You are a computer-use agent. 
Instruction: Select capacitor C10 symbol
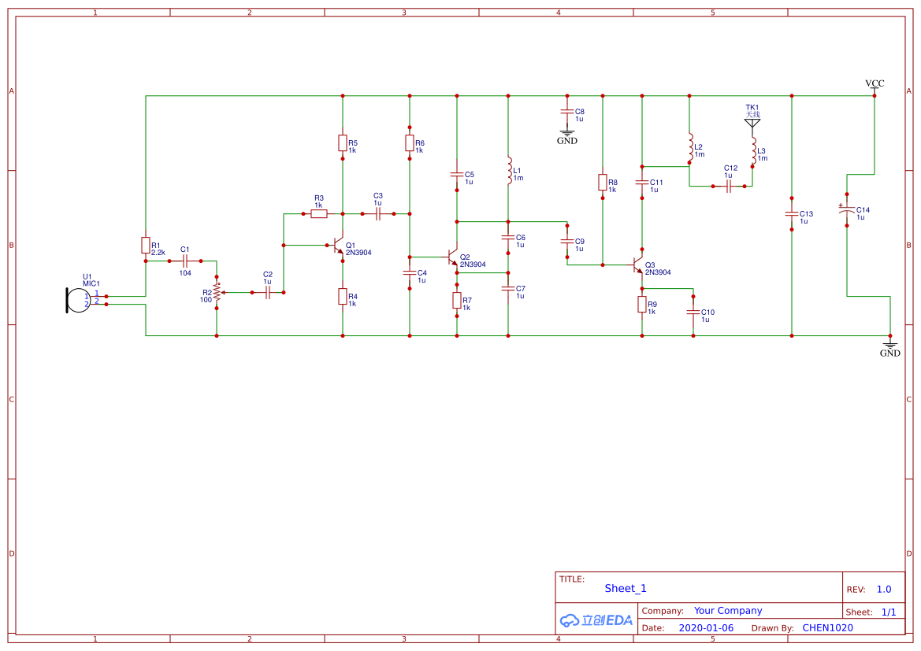pos(693,312)
